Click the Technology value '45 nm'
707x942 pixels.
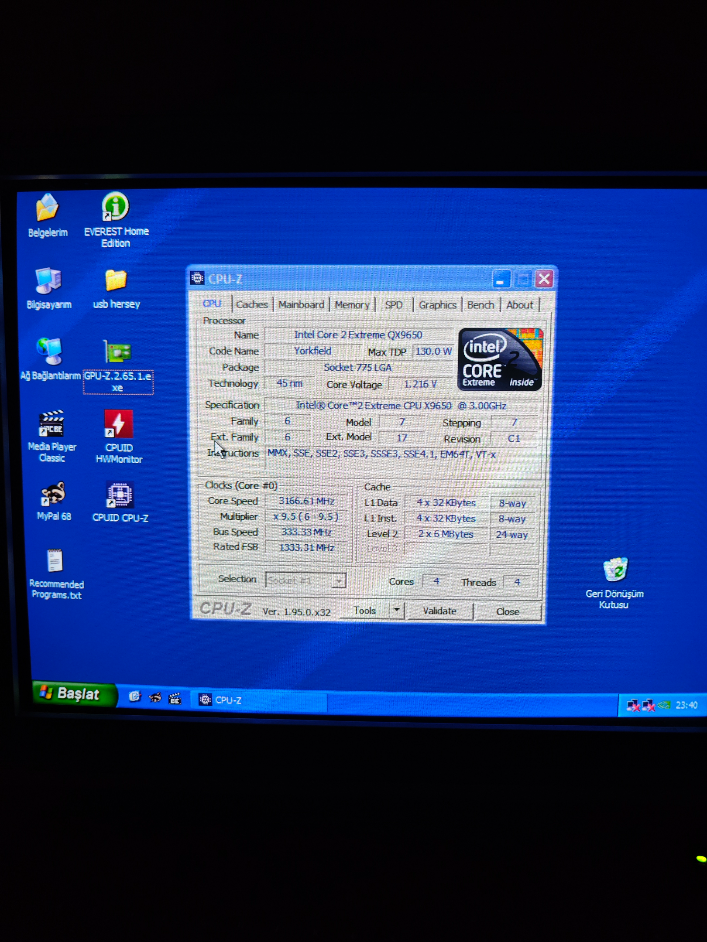tap(289, 383)
